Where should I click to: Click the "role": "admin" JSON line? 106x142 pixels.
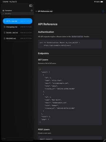point(51,86)
